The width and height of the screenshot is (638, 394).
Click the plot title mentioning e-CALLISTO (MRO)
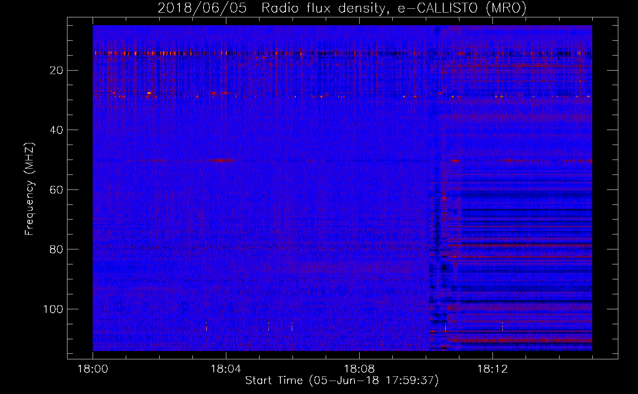pos(342,8)
